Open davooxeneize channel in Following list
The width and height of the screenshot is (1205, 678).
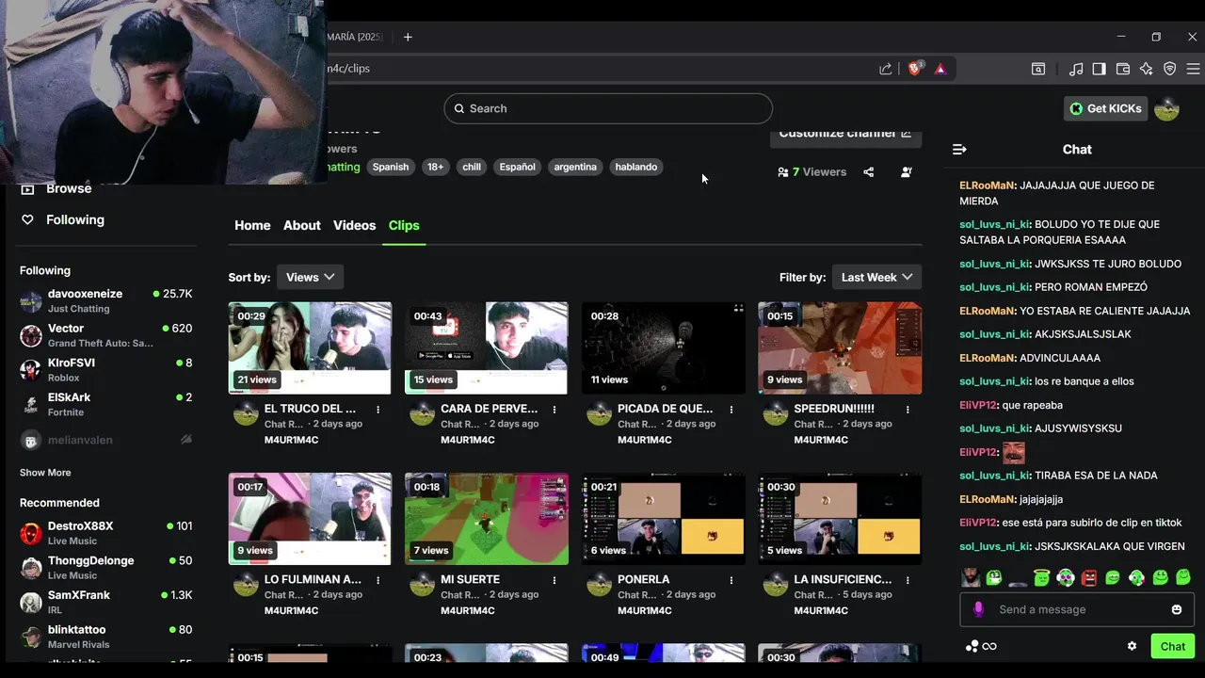[105, 301]
